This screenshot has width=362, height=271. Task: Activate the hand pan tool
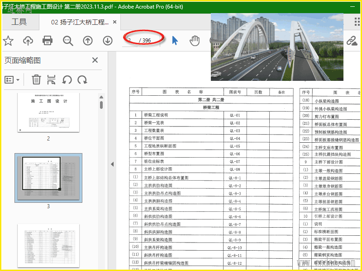pos(195,41)
